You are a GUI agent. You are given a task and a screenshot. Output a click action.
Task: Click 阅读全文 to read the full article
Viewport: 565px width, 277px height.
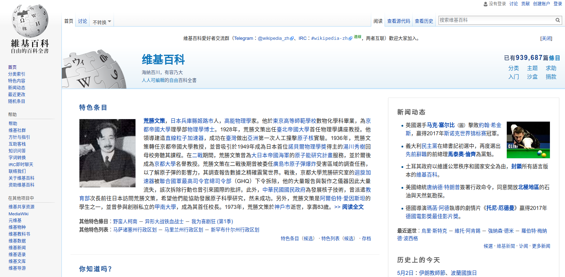click(353, 207)
